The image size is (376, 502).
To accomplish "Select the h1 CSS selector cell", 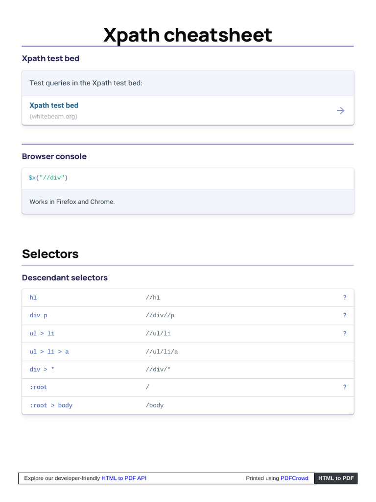I will 33,298.
